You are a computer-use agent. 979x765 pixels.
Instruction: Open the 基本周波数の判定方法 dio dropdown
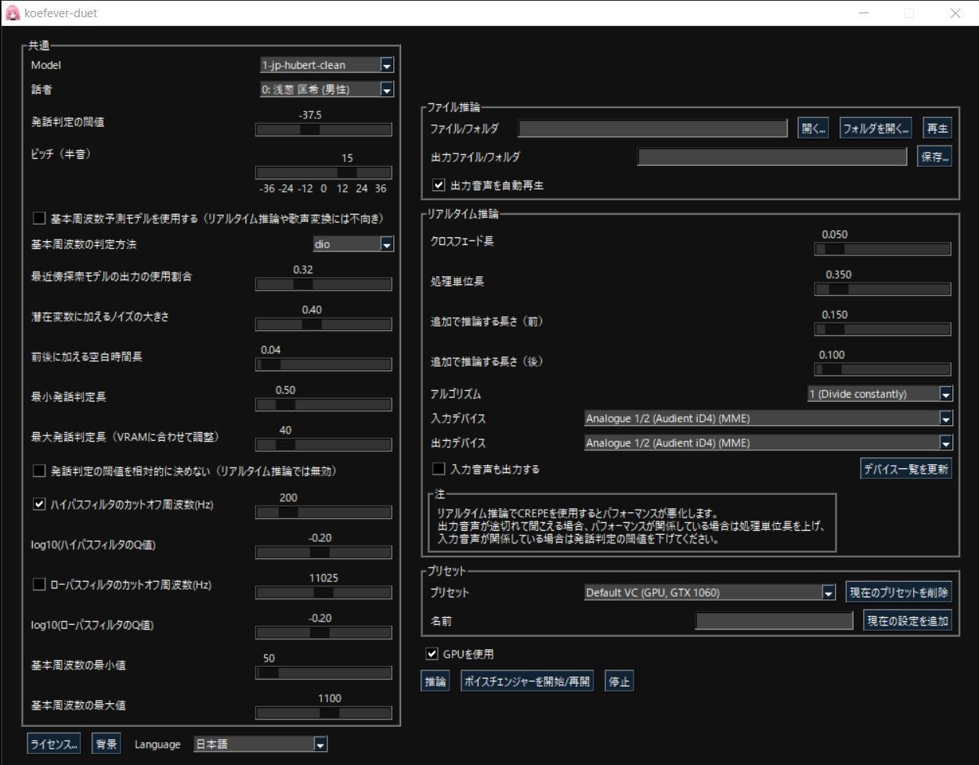[352, 244]
